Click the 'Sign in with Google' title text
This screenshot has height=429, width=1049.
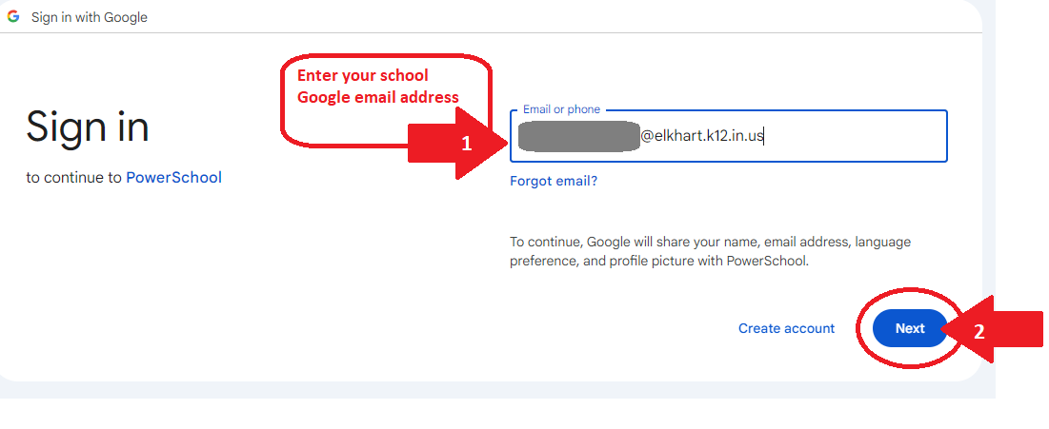point(89,17)
